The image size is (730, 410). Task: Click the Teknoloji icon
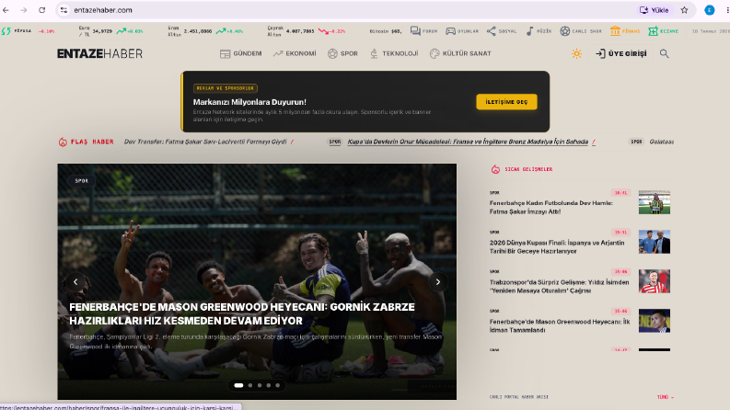[374, 53]
